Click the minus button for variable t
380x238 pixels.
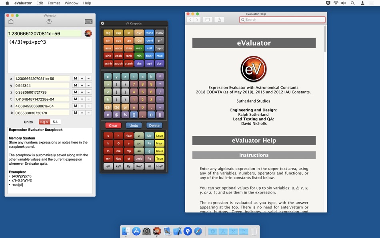(x=88, y=99)
